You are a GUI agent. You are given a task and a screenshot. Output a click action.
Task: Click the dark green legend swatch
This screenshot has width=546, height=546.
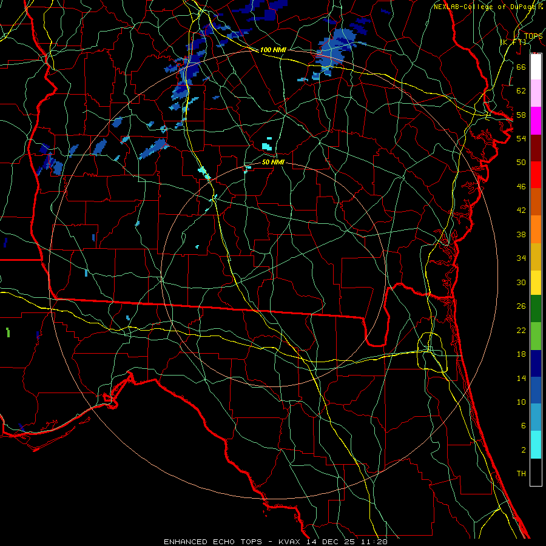(x=536, y=309)
